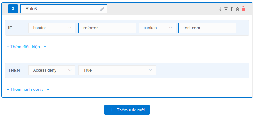
Task: Focus the Rule3 name field
Action: tap(64, 9)
